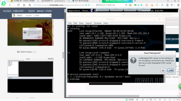Click the Kali panel clock Mon Oct 23
181x101 pixels.
(x=152, y=11)
